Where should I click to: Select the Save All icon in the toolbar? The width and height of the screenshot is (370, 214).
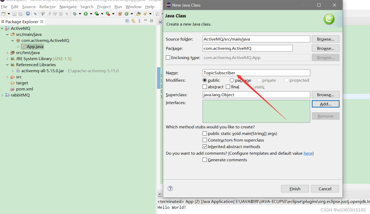click(x=20, y=14)
